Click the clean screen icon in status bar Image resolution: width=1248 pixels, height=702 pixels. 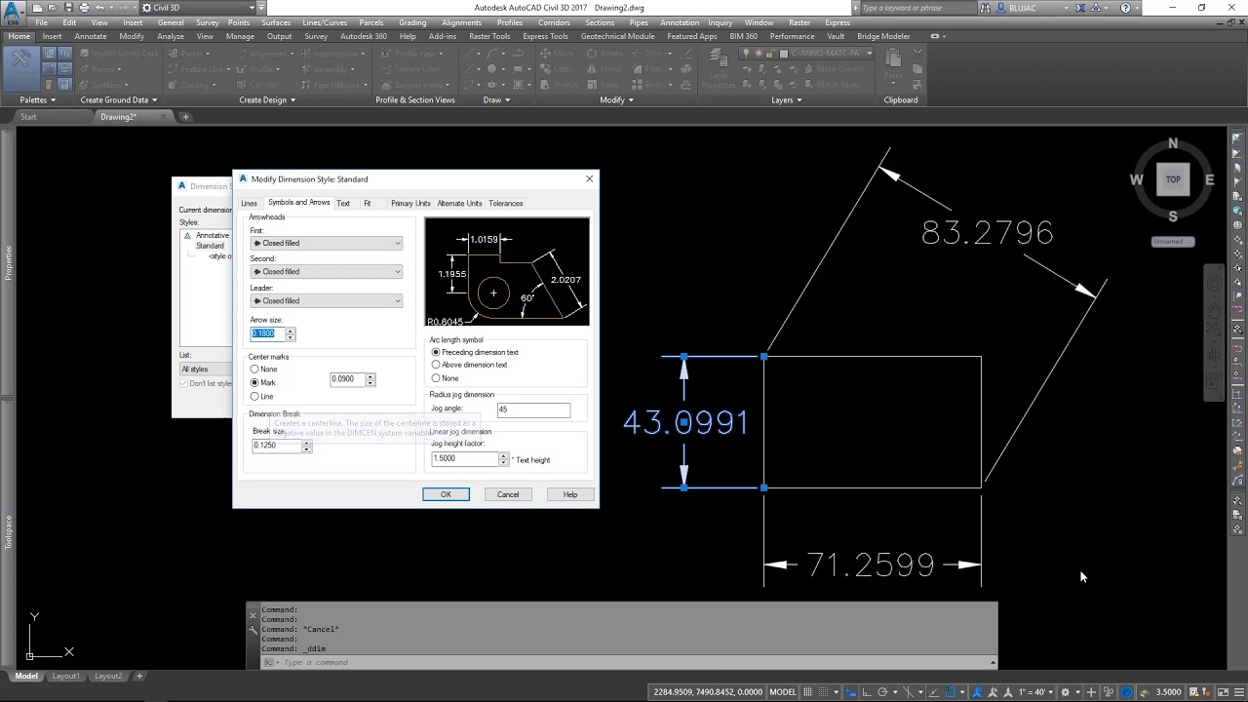coord(1223,692)
